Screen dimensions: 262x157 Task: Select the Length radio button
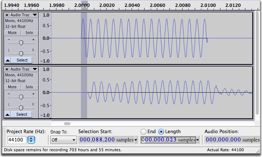(x=161, y=132)
